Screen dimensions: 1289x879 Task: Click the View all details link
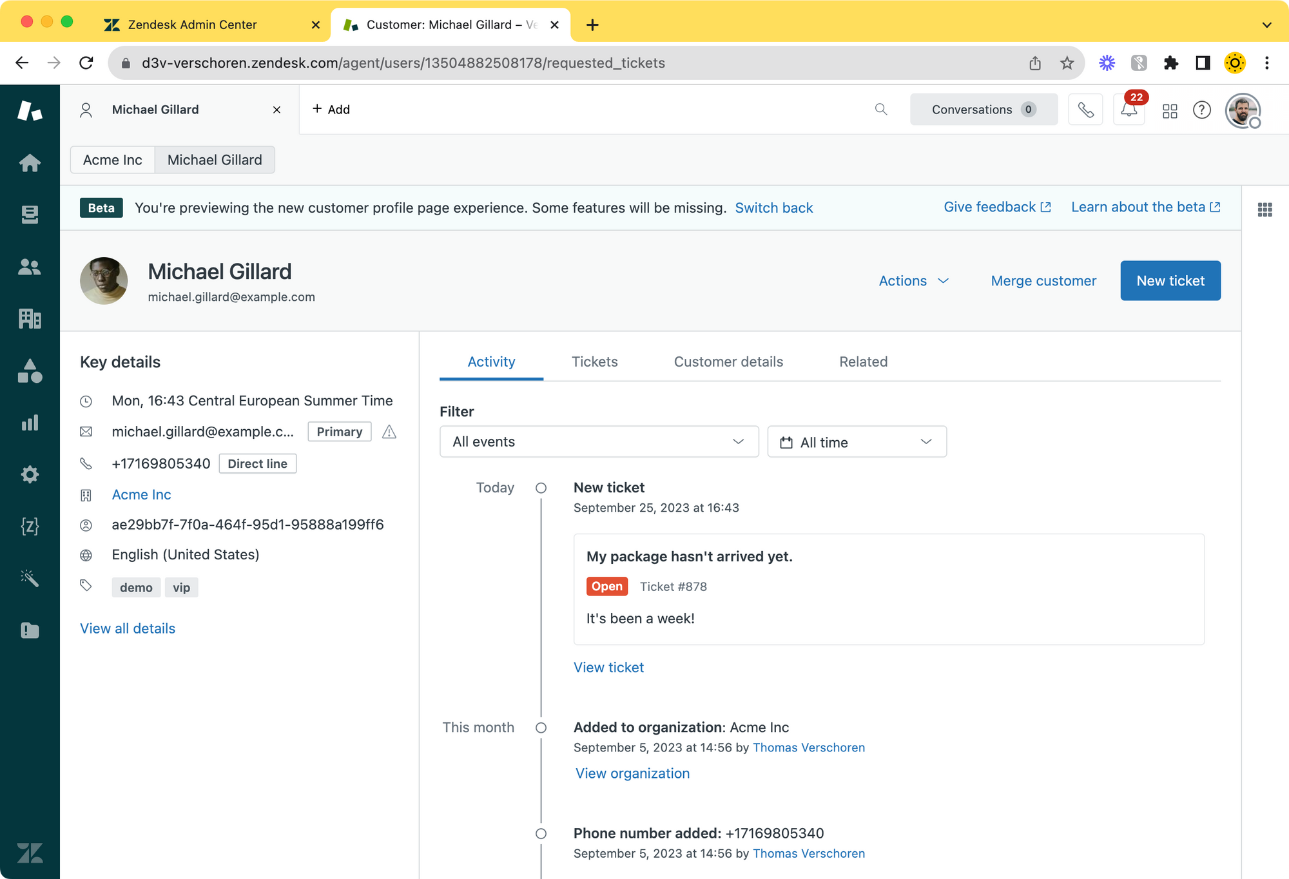(128, 629)
